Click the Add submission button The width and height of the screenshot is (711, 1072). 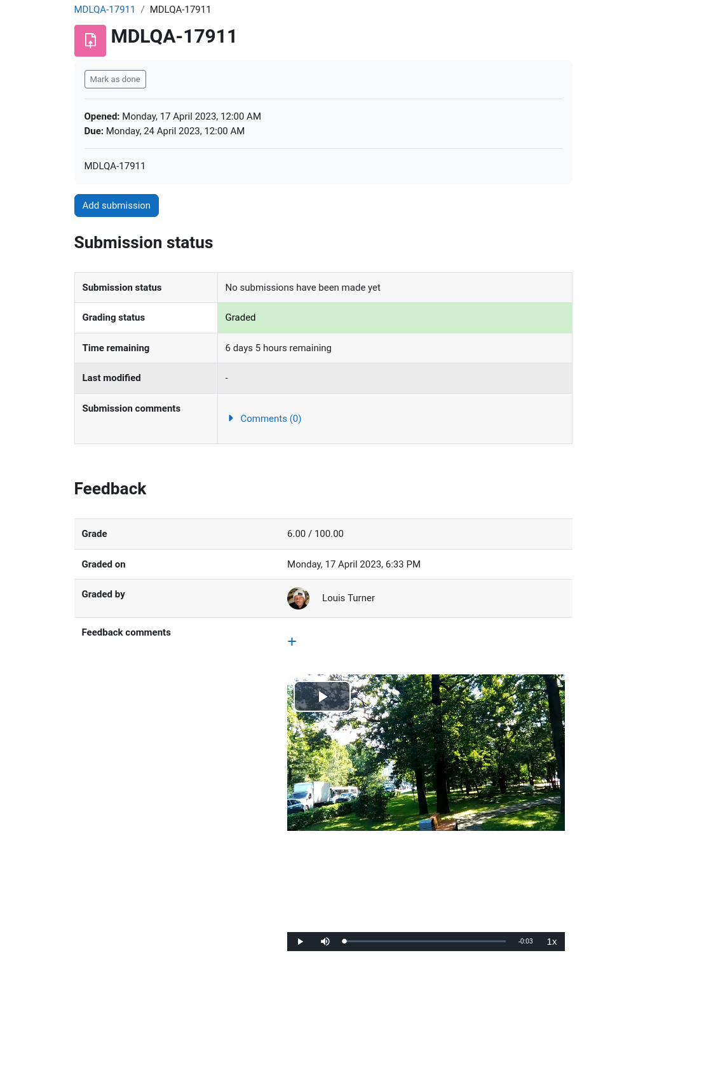[116, 205]
